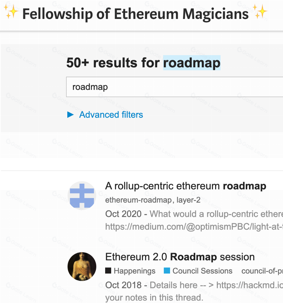Viewport: 283px width, 303px height.
Task: Click the search field containing "roadmap"
Action: 174,87
